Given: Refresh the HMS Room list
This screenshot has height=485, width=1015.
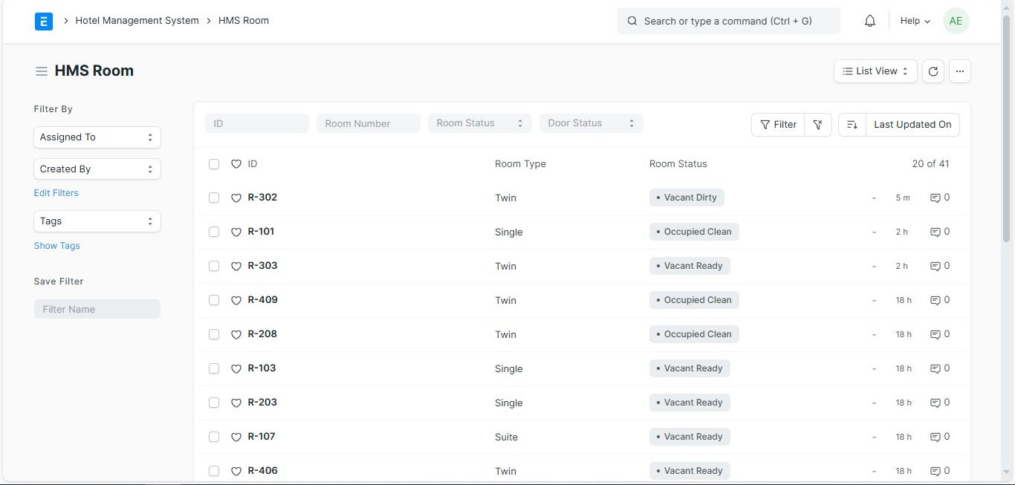Looking at the screenshot, I should 933,71.
